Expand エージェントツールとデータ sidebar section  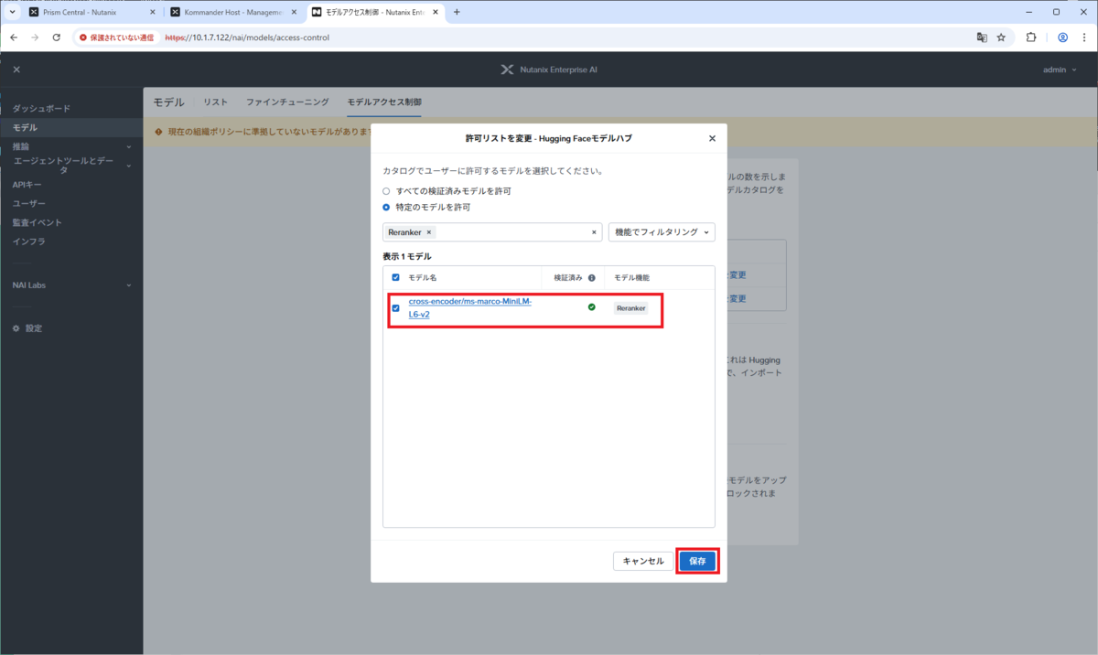[71, 166]
